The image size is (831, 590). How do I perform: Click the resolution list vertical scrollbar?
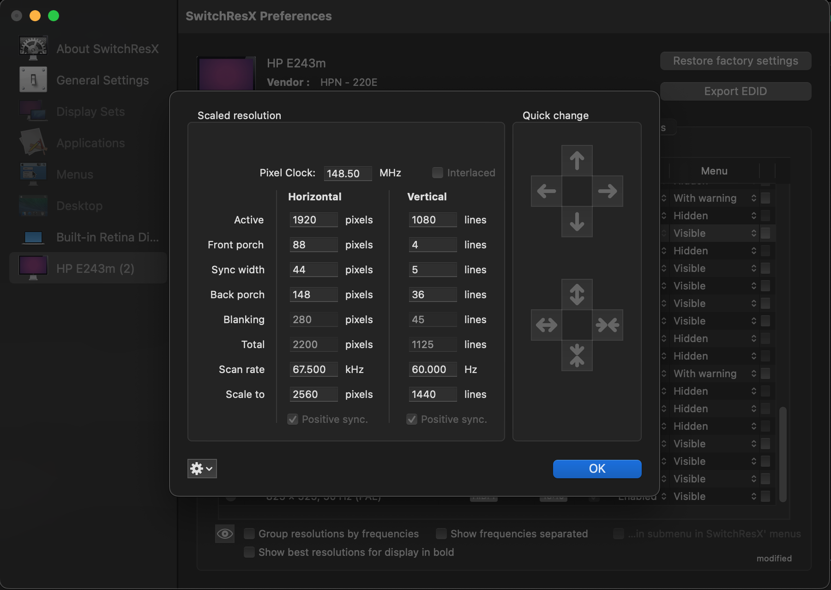click(x=783, y=454)
